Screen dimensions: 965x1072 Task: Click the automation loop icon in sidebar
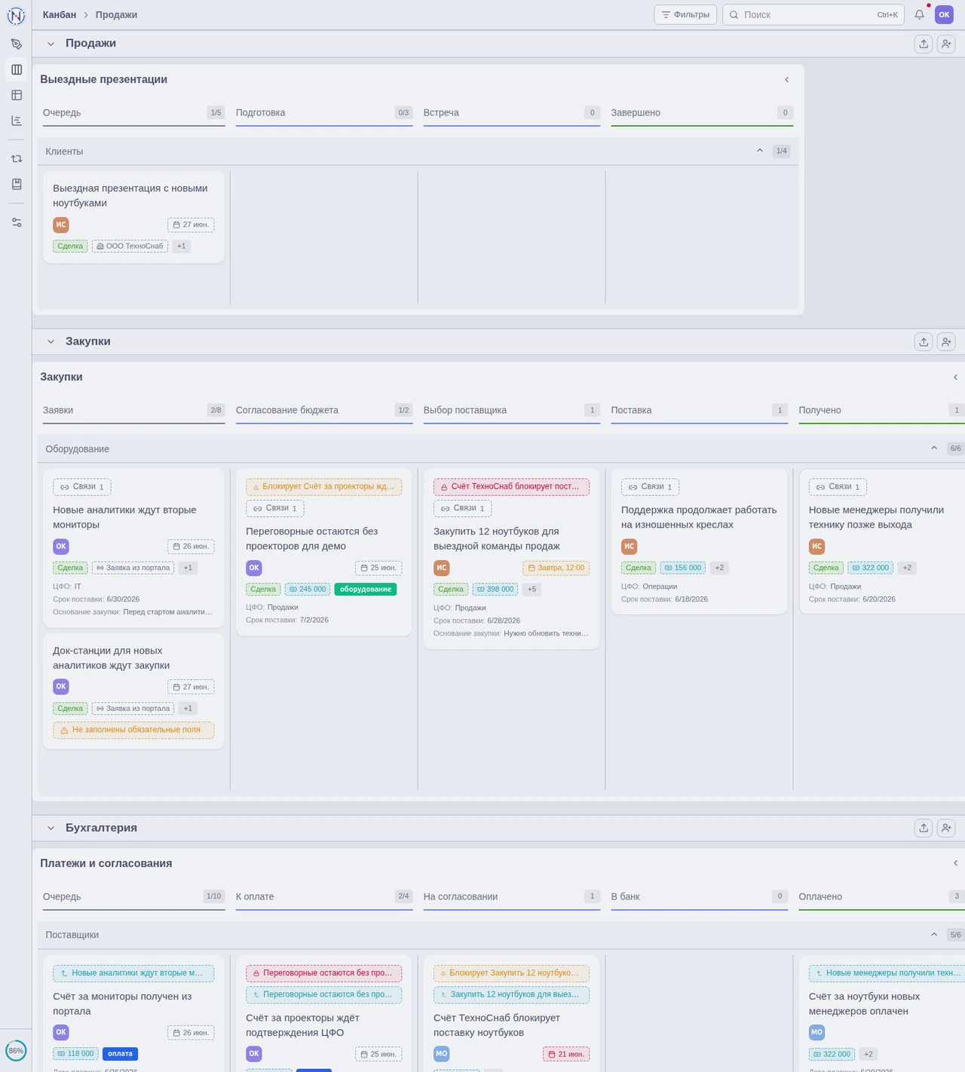click(17, 158)
